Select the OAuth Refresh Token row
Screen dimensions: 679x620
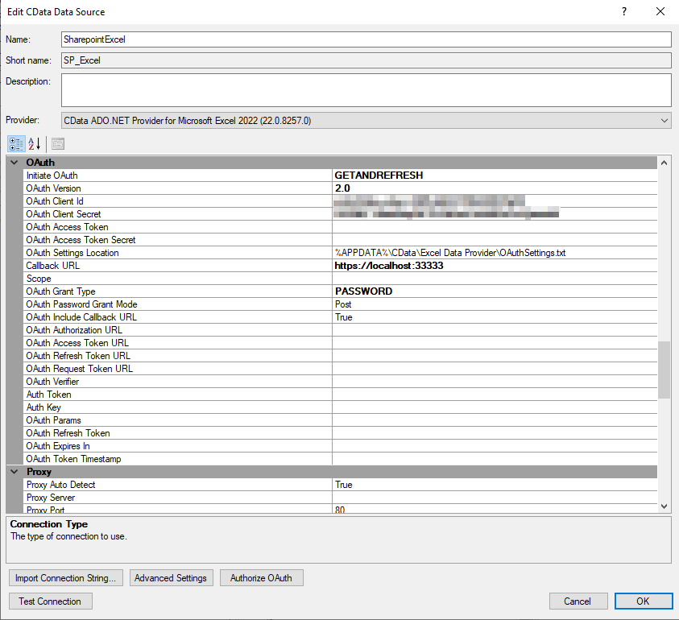[340, 433]
